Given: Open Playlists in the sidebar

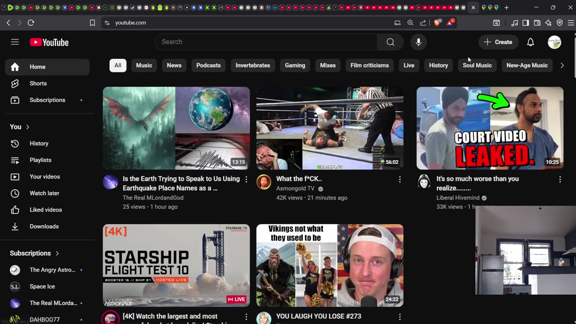Looking at the screenshot, I should 47,160.
